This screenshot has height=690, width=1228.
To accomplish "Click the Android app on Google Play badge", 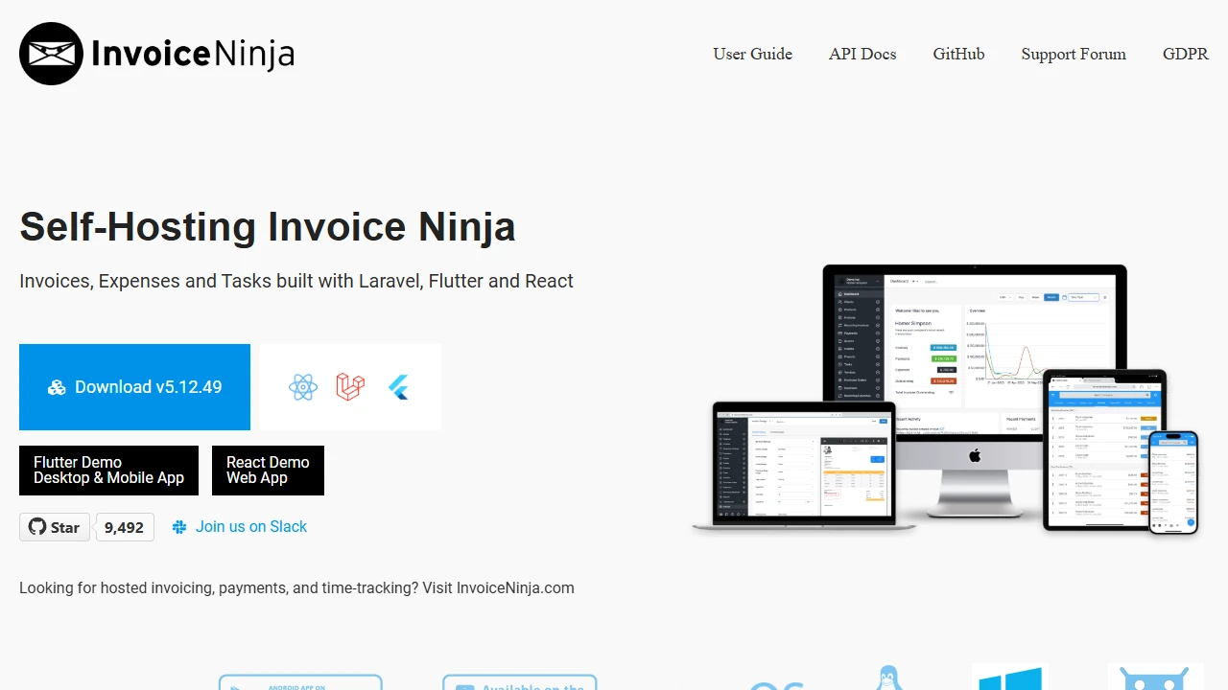I will pyautogui.click(x=300, y=682).
